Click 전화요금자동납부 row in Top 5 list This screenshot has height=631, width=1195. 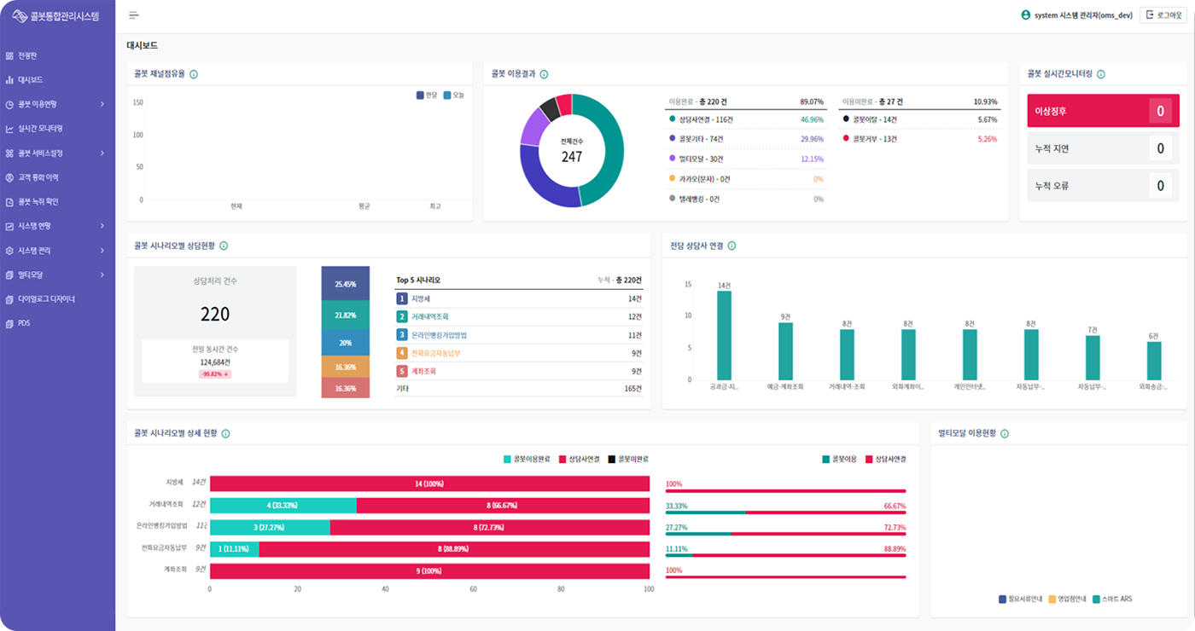519,353
